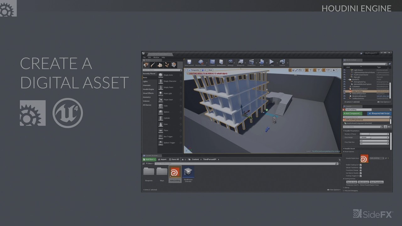Screen dimensions: 402x226
Task: Start Play in the editor toolbar
Action: click(272, 62)
